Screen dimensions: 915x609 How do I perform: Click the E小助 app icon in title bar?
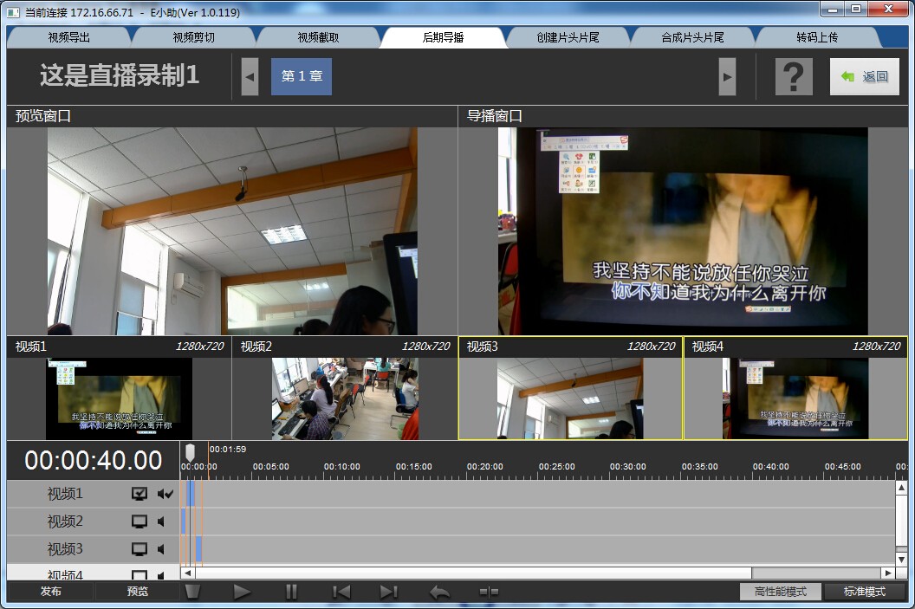click(x=13, y=12)
